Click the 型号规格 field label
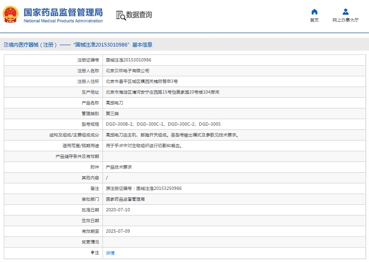Image resolution: width=369 pixels, height=262 pixels. coord(90,124)
